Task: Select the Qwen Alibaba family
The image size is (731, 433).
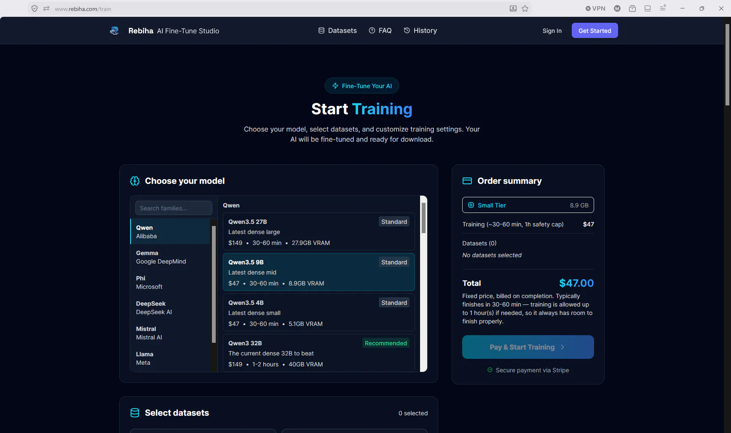Action: tap(171, 232)
